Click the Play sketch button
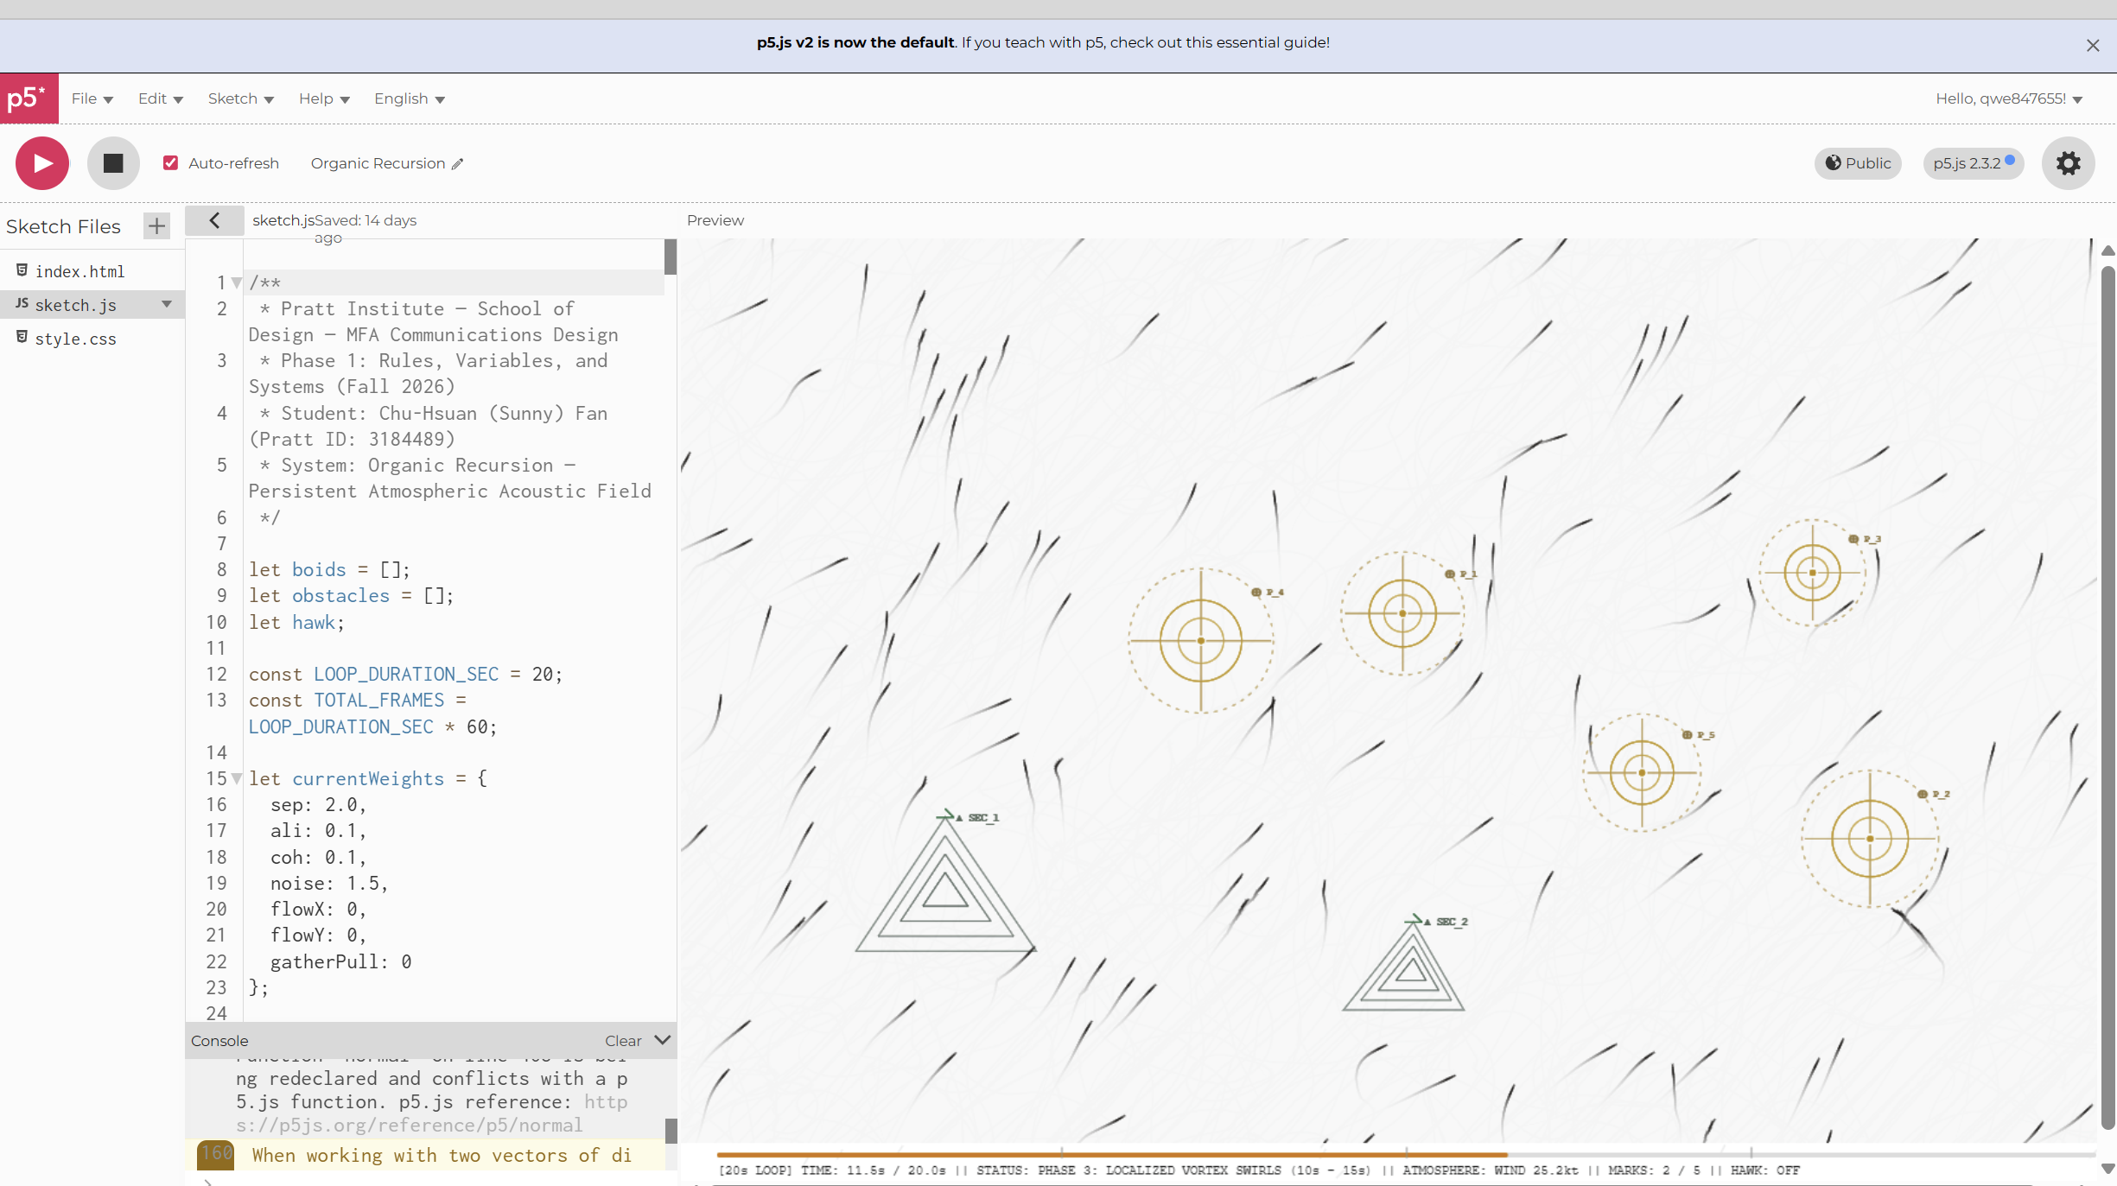 click(x=41, y=163)
